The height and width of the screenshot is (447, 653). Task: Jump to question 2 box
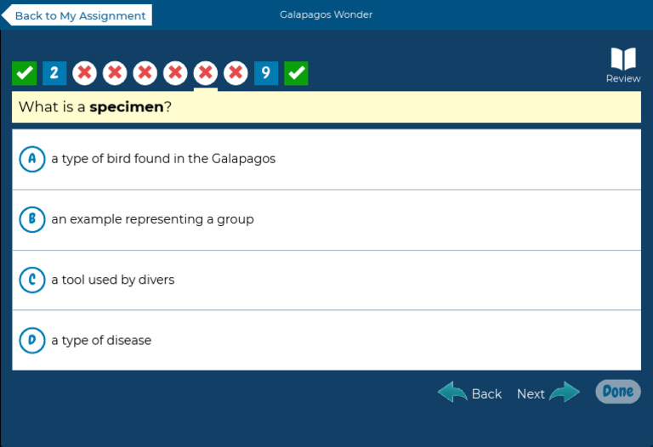(54, 73)
